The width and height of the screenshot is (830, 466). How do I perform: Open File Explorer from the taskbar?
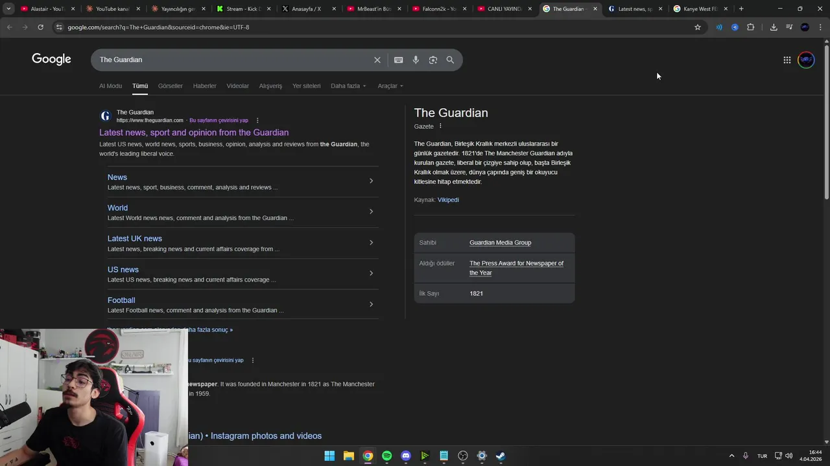pyautogui.click(x=349, y=456)
